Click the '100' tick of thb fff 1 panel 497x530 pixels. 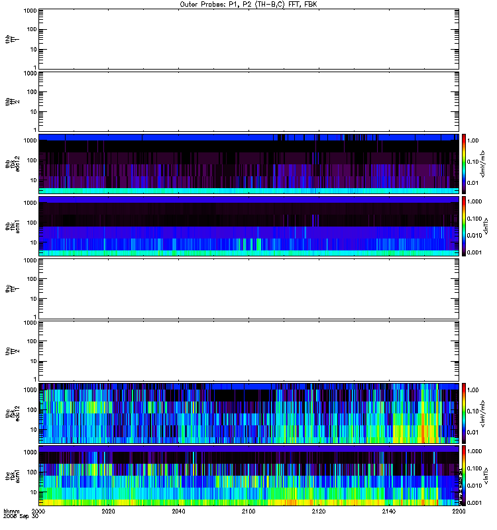[x=32, y=29]
